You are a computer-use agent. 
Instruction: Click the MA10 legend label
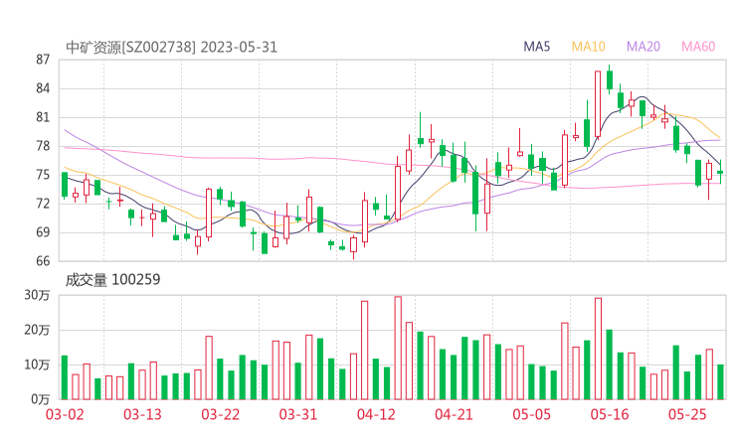coord(588,47)
